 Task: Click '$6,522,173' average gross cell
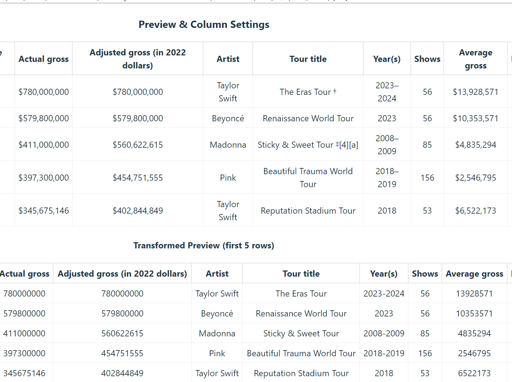pos(476,211)
